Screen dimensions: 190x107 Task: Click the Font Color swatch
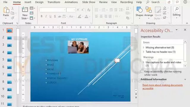pyautogui.click(x=86, y=16)
